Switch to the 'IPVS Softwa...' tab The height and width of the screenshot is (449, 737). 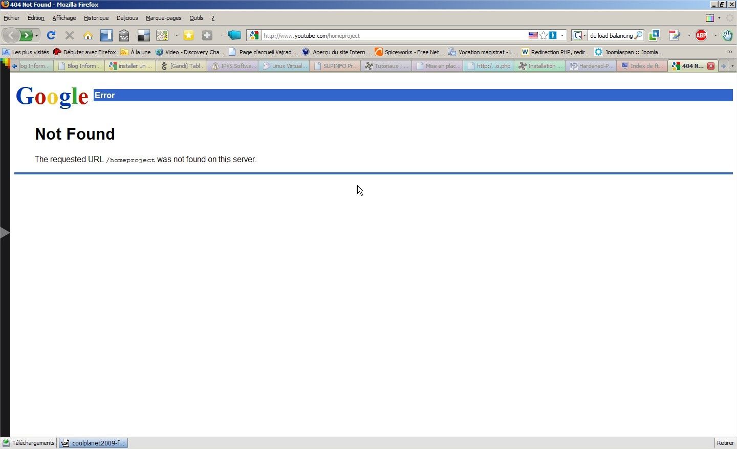pos(232,66)
